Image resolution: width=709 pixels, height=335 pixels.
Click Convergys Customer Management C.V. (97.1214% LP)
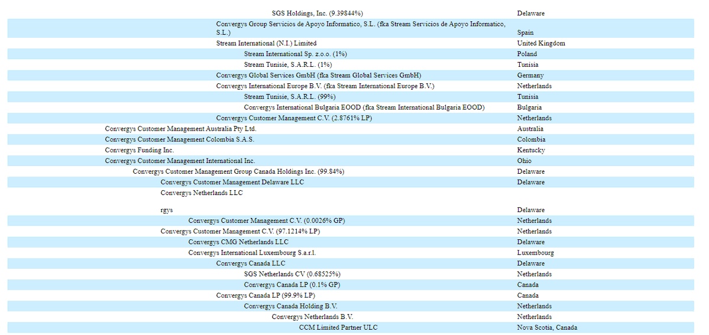(x=241, y=232)
